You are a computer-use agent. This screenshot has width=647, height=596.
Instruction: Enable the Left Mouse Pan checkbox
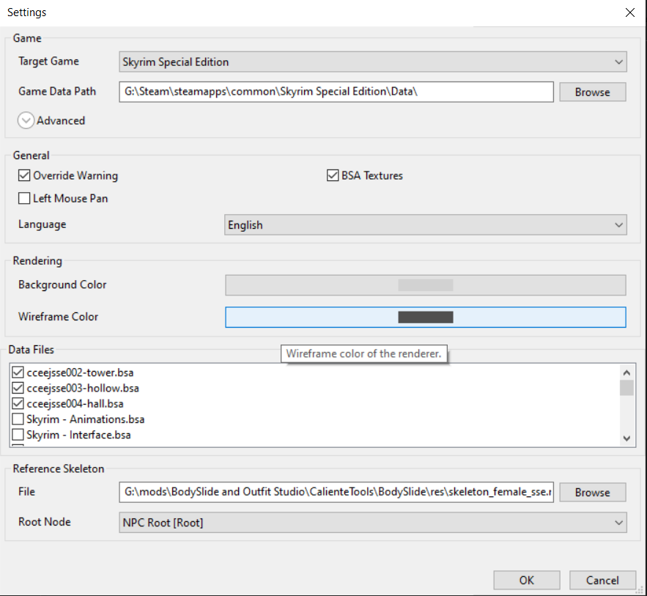(x=24, y=199)
